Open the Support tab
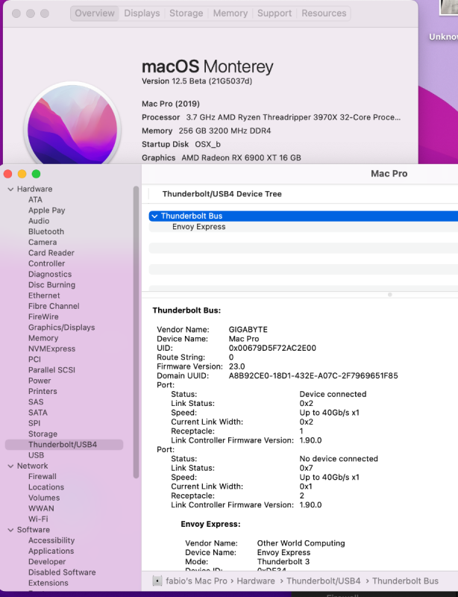This screenshot has width=458, height=597. 274,13
